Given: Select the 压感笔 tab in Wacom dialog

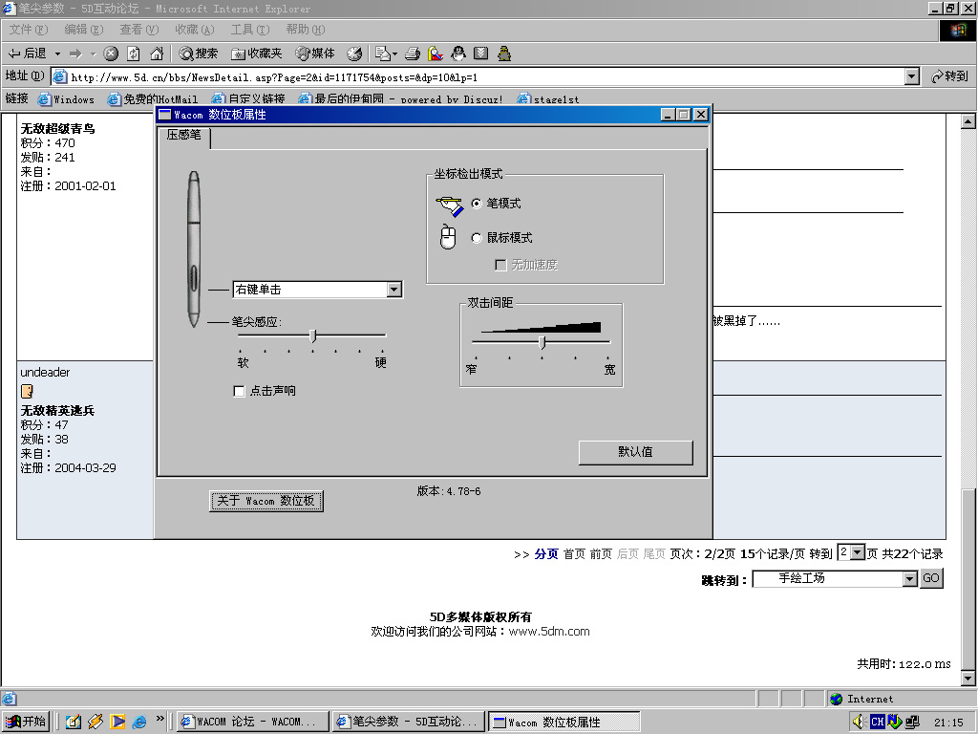Looking at the screenshot, I should (x=184, y=136).
